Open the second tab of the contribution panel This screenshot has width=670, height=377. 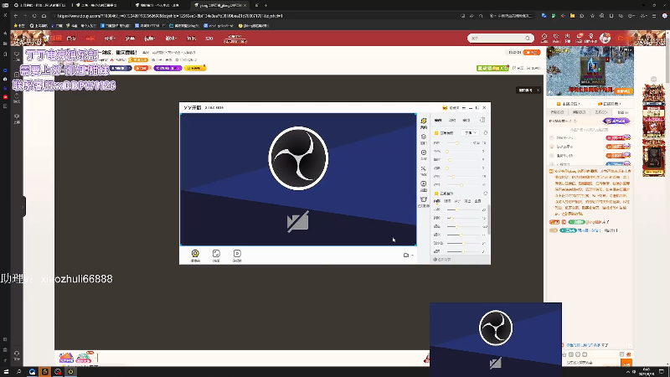point(579,112)
